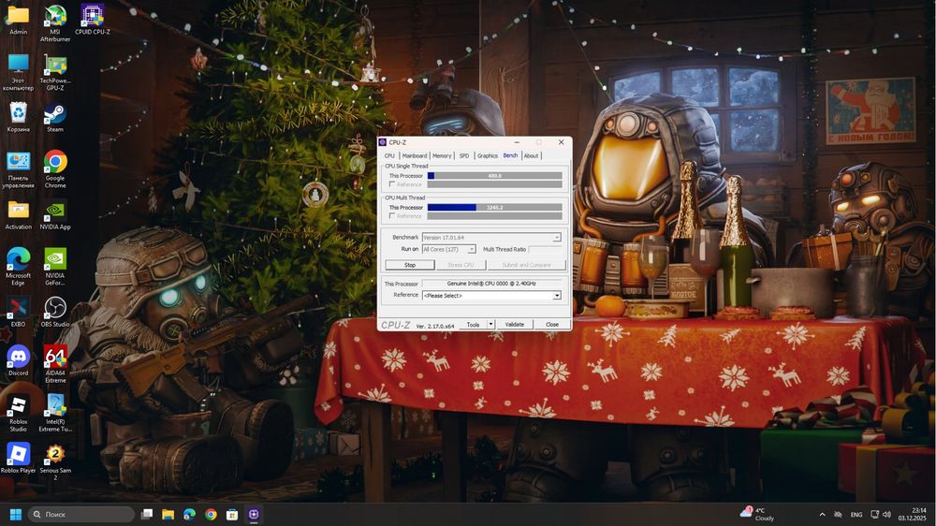Click the Close button in CPU-Z
Screen dimensions: 936x526
pyautogui.click(x=552, y=324)
